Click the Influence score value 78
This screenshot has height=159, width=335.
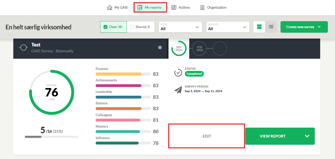click(156, 143)
